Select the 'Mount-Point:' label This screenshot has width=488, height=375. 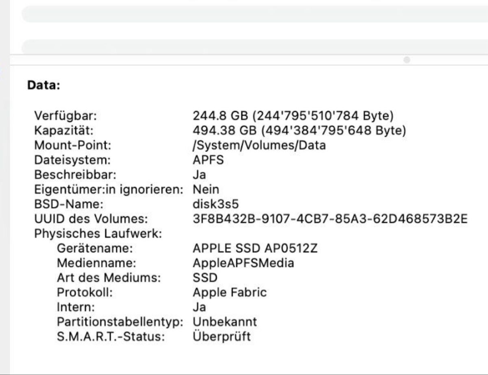click(x=73, y=145)
